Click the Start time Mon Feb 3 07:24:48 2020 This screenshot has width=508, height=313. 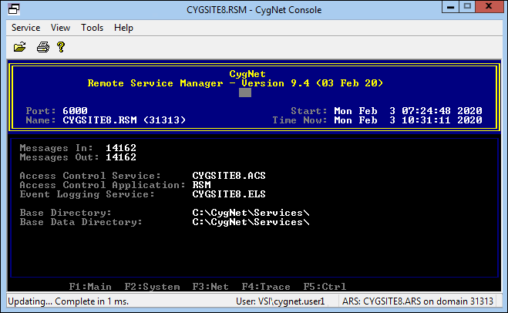click(x=409, y=111)
